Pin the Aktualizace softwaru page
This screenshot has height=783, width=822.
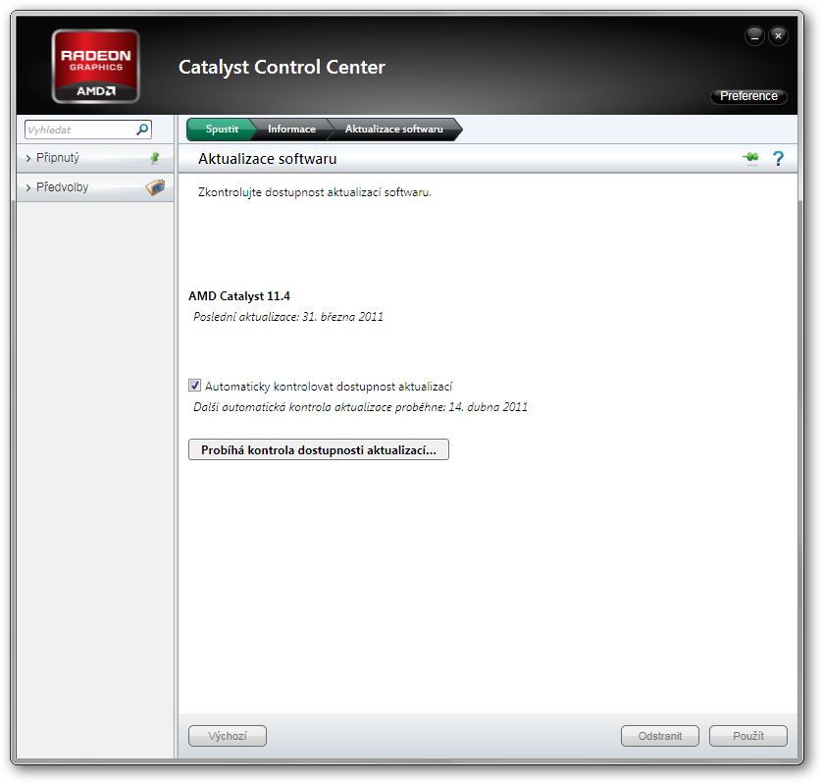pos(750,157)
